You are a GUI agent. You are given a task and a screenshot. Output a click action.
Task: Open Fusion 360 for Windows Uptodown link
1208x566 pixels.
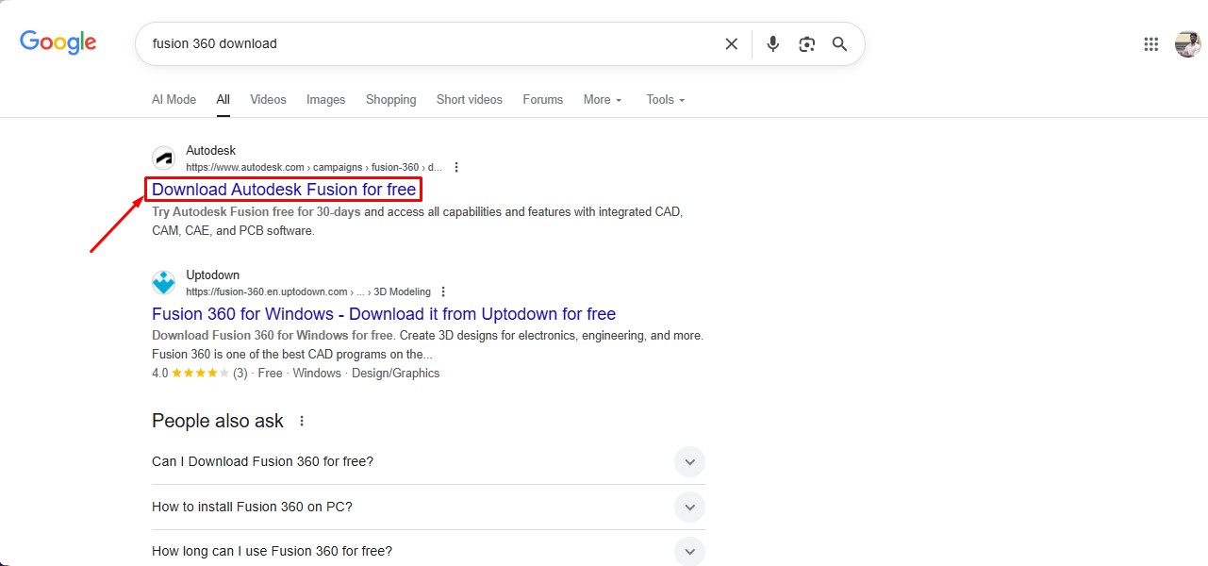(x=384, y=314)
